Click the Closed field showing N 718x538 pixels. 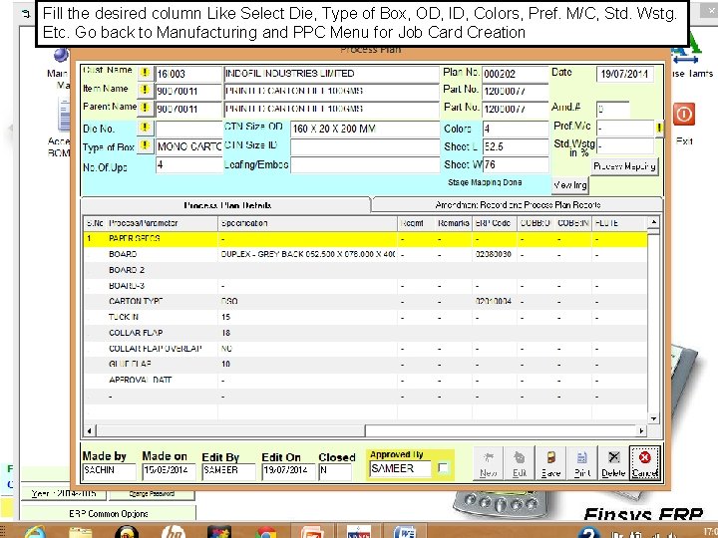[335, 470]
